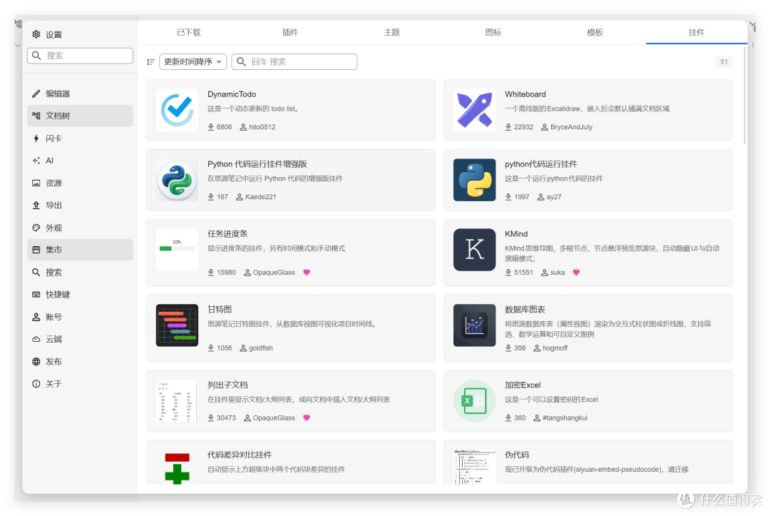The width and height of the screenshot is (770, 516).
Task: Open the DynamicTodo widget title
Action: click(232, 94)
